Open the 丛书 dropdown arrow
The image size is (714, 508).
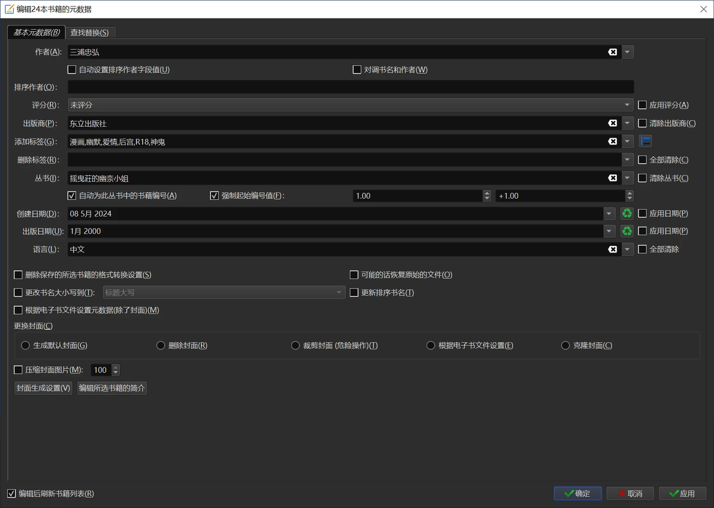628,178
